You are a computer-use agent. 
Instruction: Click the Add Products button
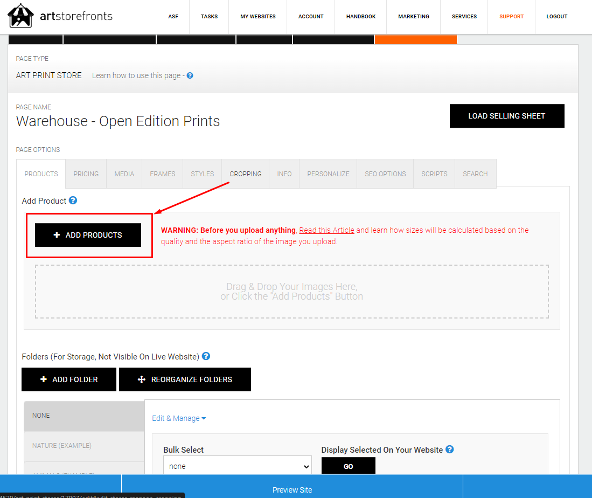[88, 235]
